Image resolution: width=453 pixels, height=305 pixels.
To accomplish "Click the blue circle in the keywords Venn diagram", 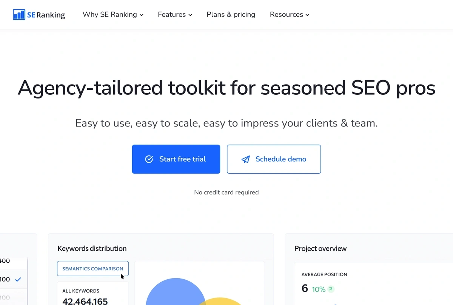I will pos(175,298).
